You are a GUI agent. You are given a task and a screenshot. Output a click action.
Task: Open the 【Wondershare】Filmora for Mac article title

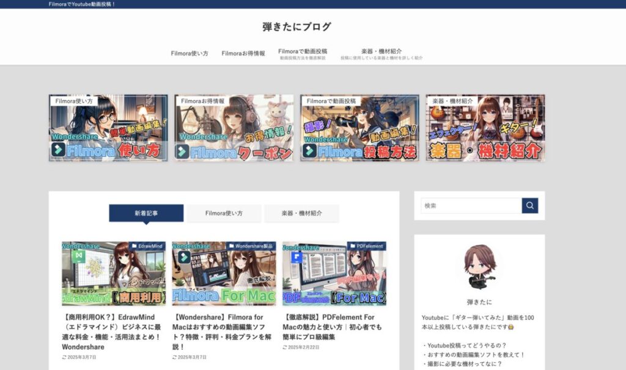[x=222, y=332]
